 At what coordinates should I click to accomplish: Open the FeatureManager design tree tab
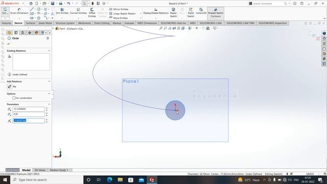pyautogui.click(x=9, y=33)
